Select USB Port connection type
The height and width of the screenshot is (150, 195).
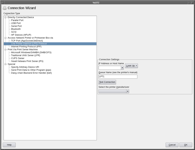(16, 23)
